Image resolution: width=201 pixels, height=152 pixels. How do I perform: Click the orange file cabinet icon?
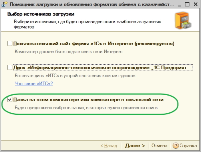point(183,20)
